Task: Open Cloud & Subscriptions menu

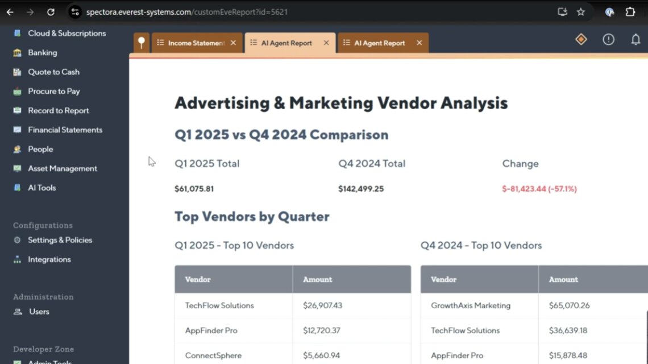Action: click(x=67, y=34)
